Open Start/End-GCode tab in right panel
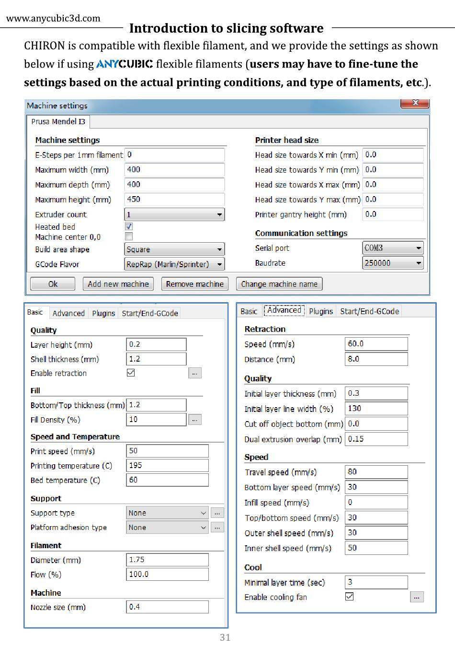The height and width of the screenshot is (658, 455). (369, 311)
